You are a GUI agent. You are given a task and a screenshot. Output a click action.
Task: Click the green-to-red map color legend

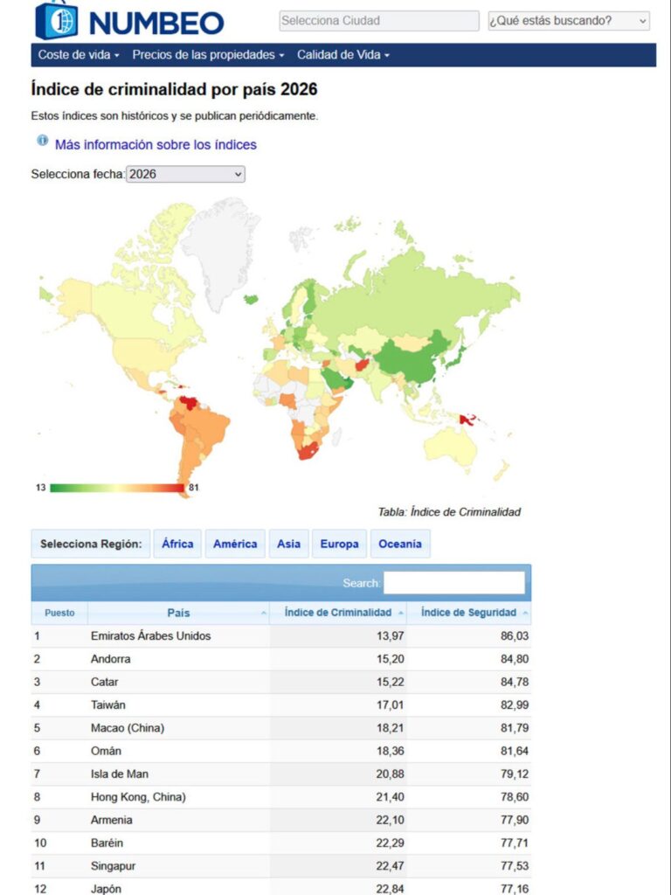tap(117, 488)
